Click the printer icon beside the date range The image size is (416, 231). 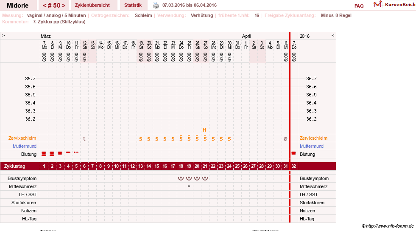pos(156,5)
